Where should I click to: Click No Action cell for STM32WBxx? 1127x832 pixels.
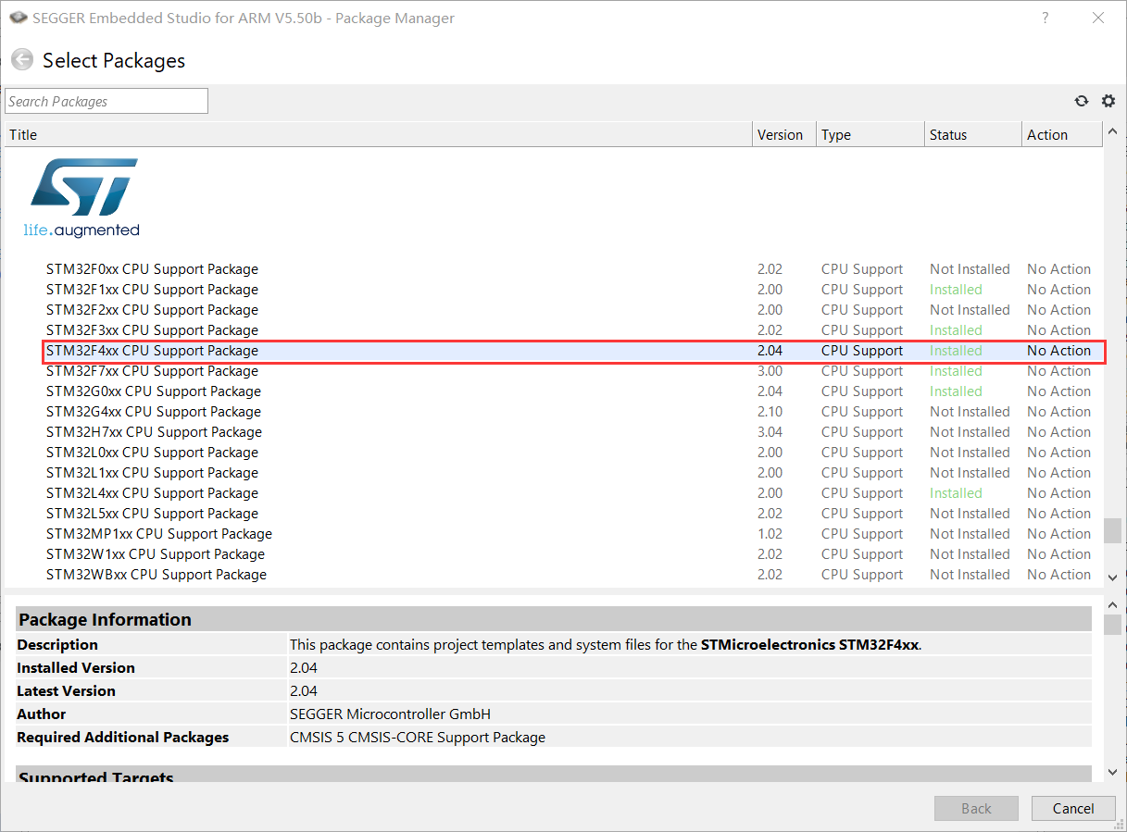click(1058, 575)
